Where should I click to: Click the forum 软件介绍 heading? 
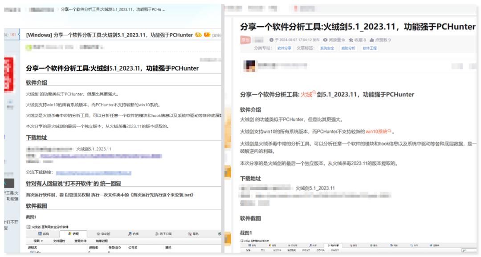[37, 82]
